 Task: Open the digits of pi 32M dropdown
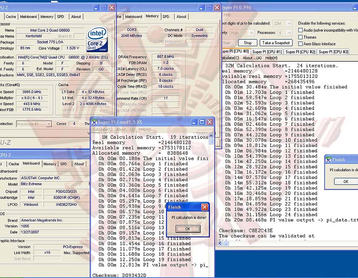pyautogui.click(x=289, y=23)
